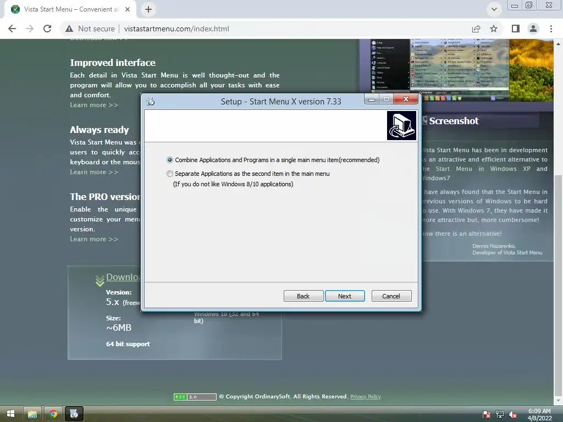Click Chrome icon in taskbar
Image resolution: width=563 pixels, height=422 pixels.
[53, 414]
